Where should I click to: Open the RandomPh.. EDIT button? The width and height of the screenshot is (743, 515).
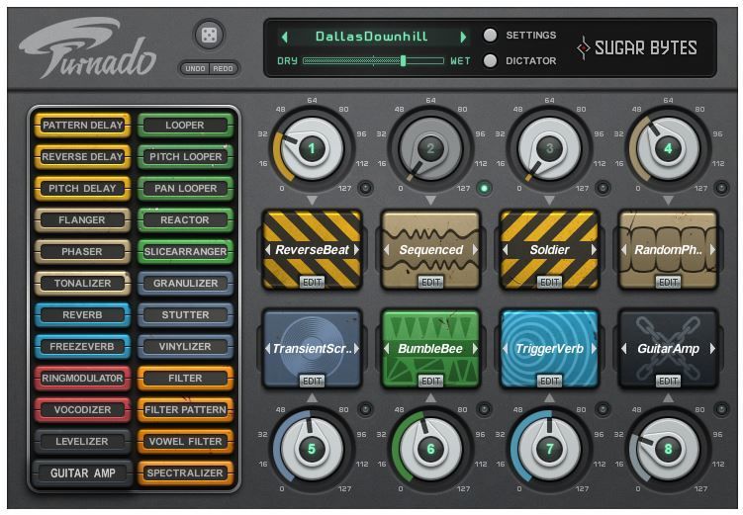pos(668,282)
